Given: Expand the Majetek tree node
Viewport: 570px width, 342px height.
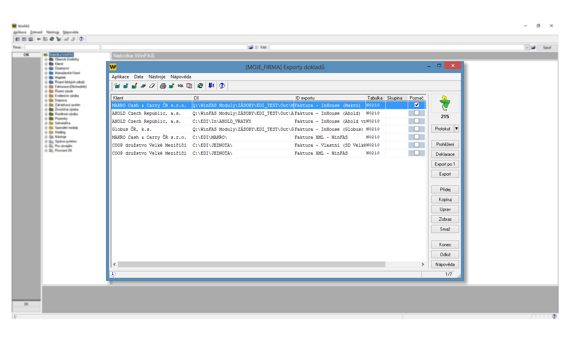Looking at the screenshot, I should click(x=46, y=78).
